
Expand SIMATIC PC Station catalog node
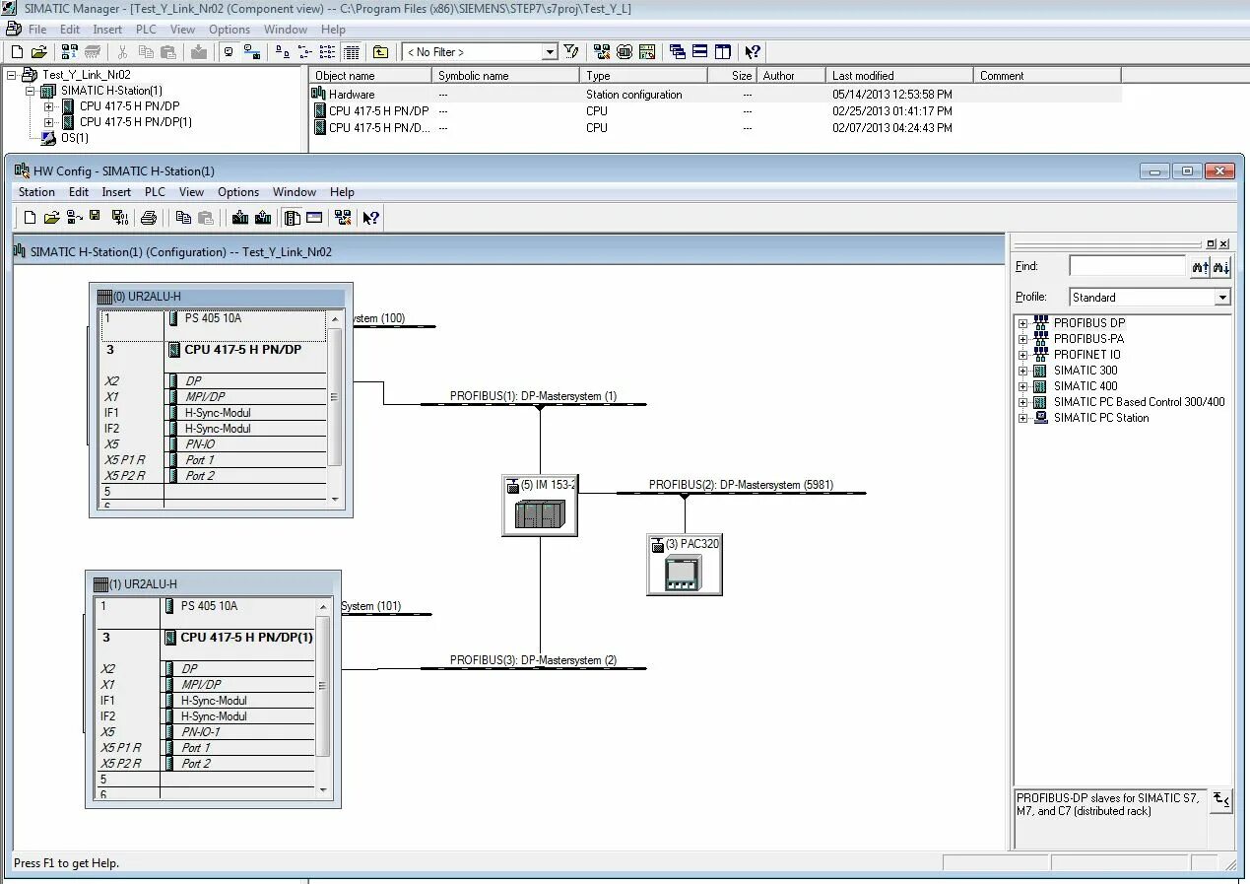coord(1022,418)
